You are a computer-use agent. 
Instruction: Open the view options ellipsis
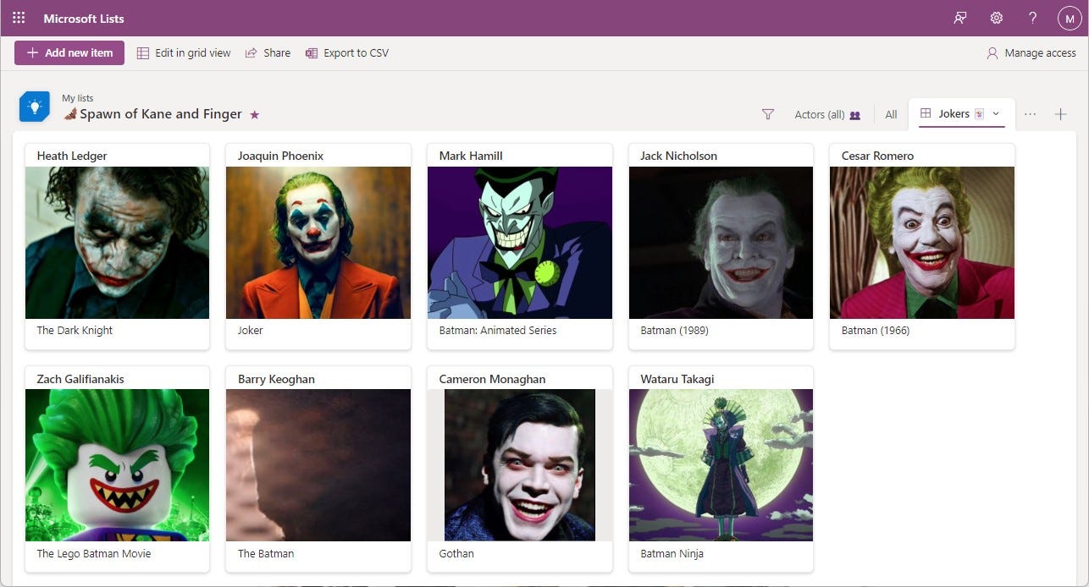[1030, 114]
